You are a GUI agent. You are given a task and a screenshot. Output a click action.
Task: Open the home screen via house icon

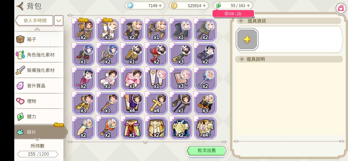pos(341,8)
